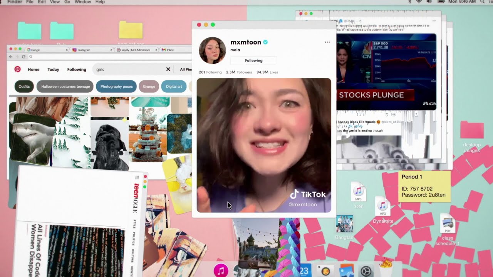Open the shark pin thumbnail
493x277 pixels.
tap(33, 138)
